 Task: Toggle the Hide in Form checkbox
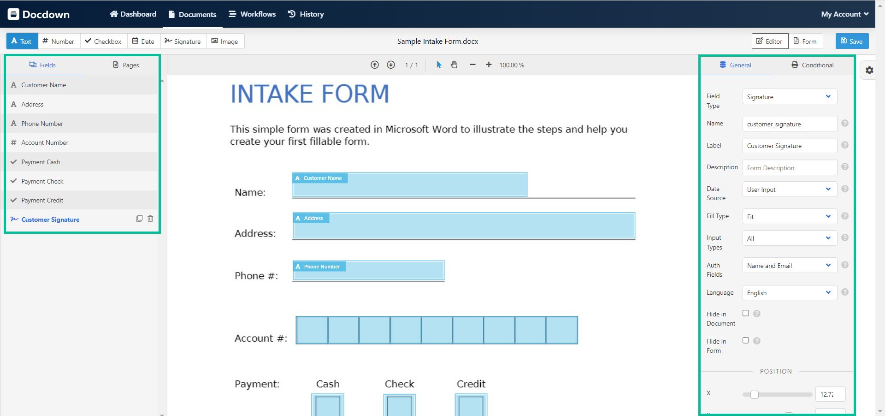pos(745,340)
